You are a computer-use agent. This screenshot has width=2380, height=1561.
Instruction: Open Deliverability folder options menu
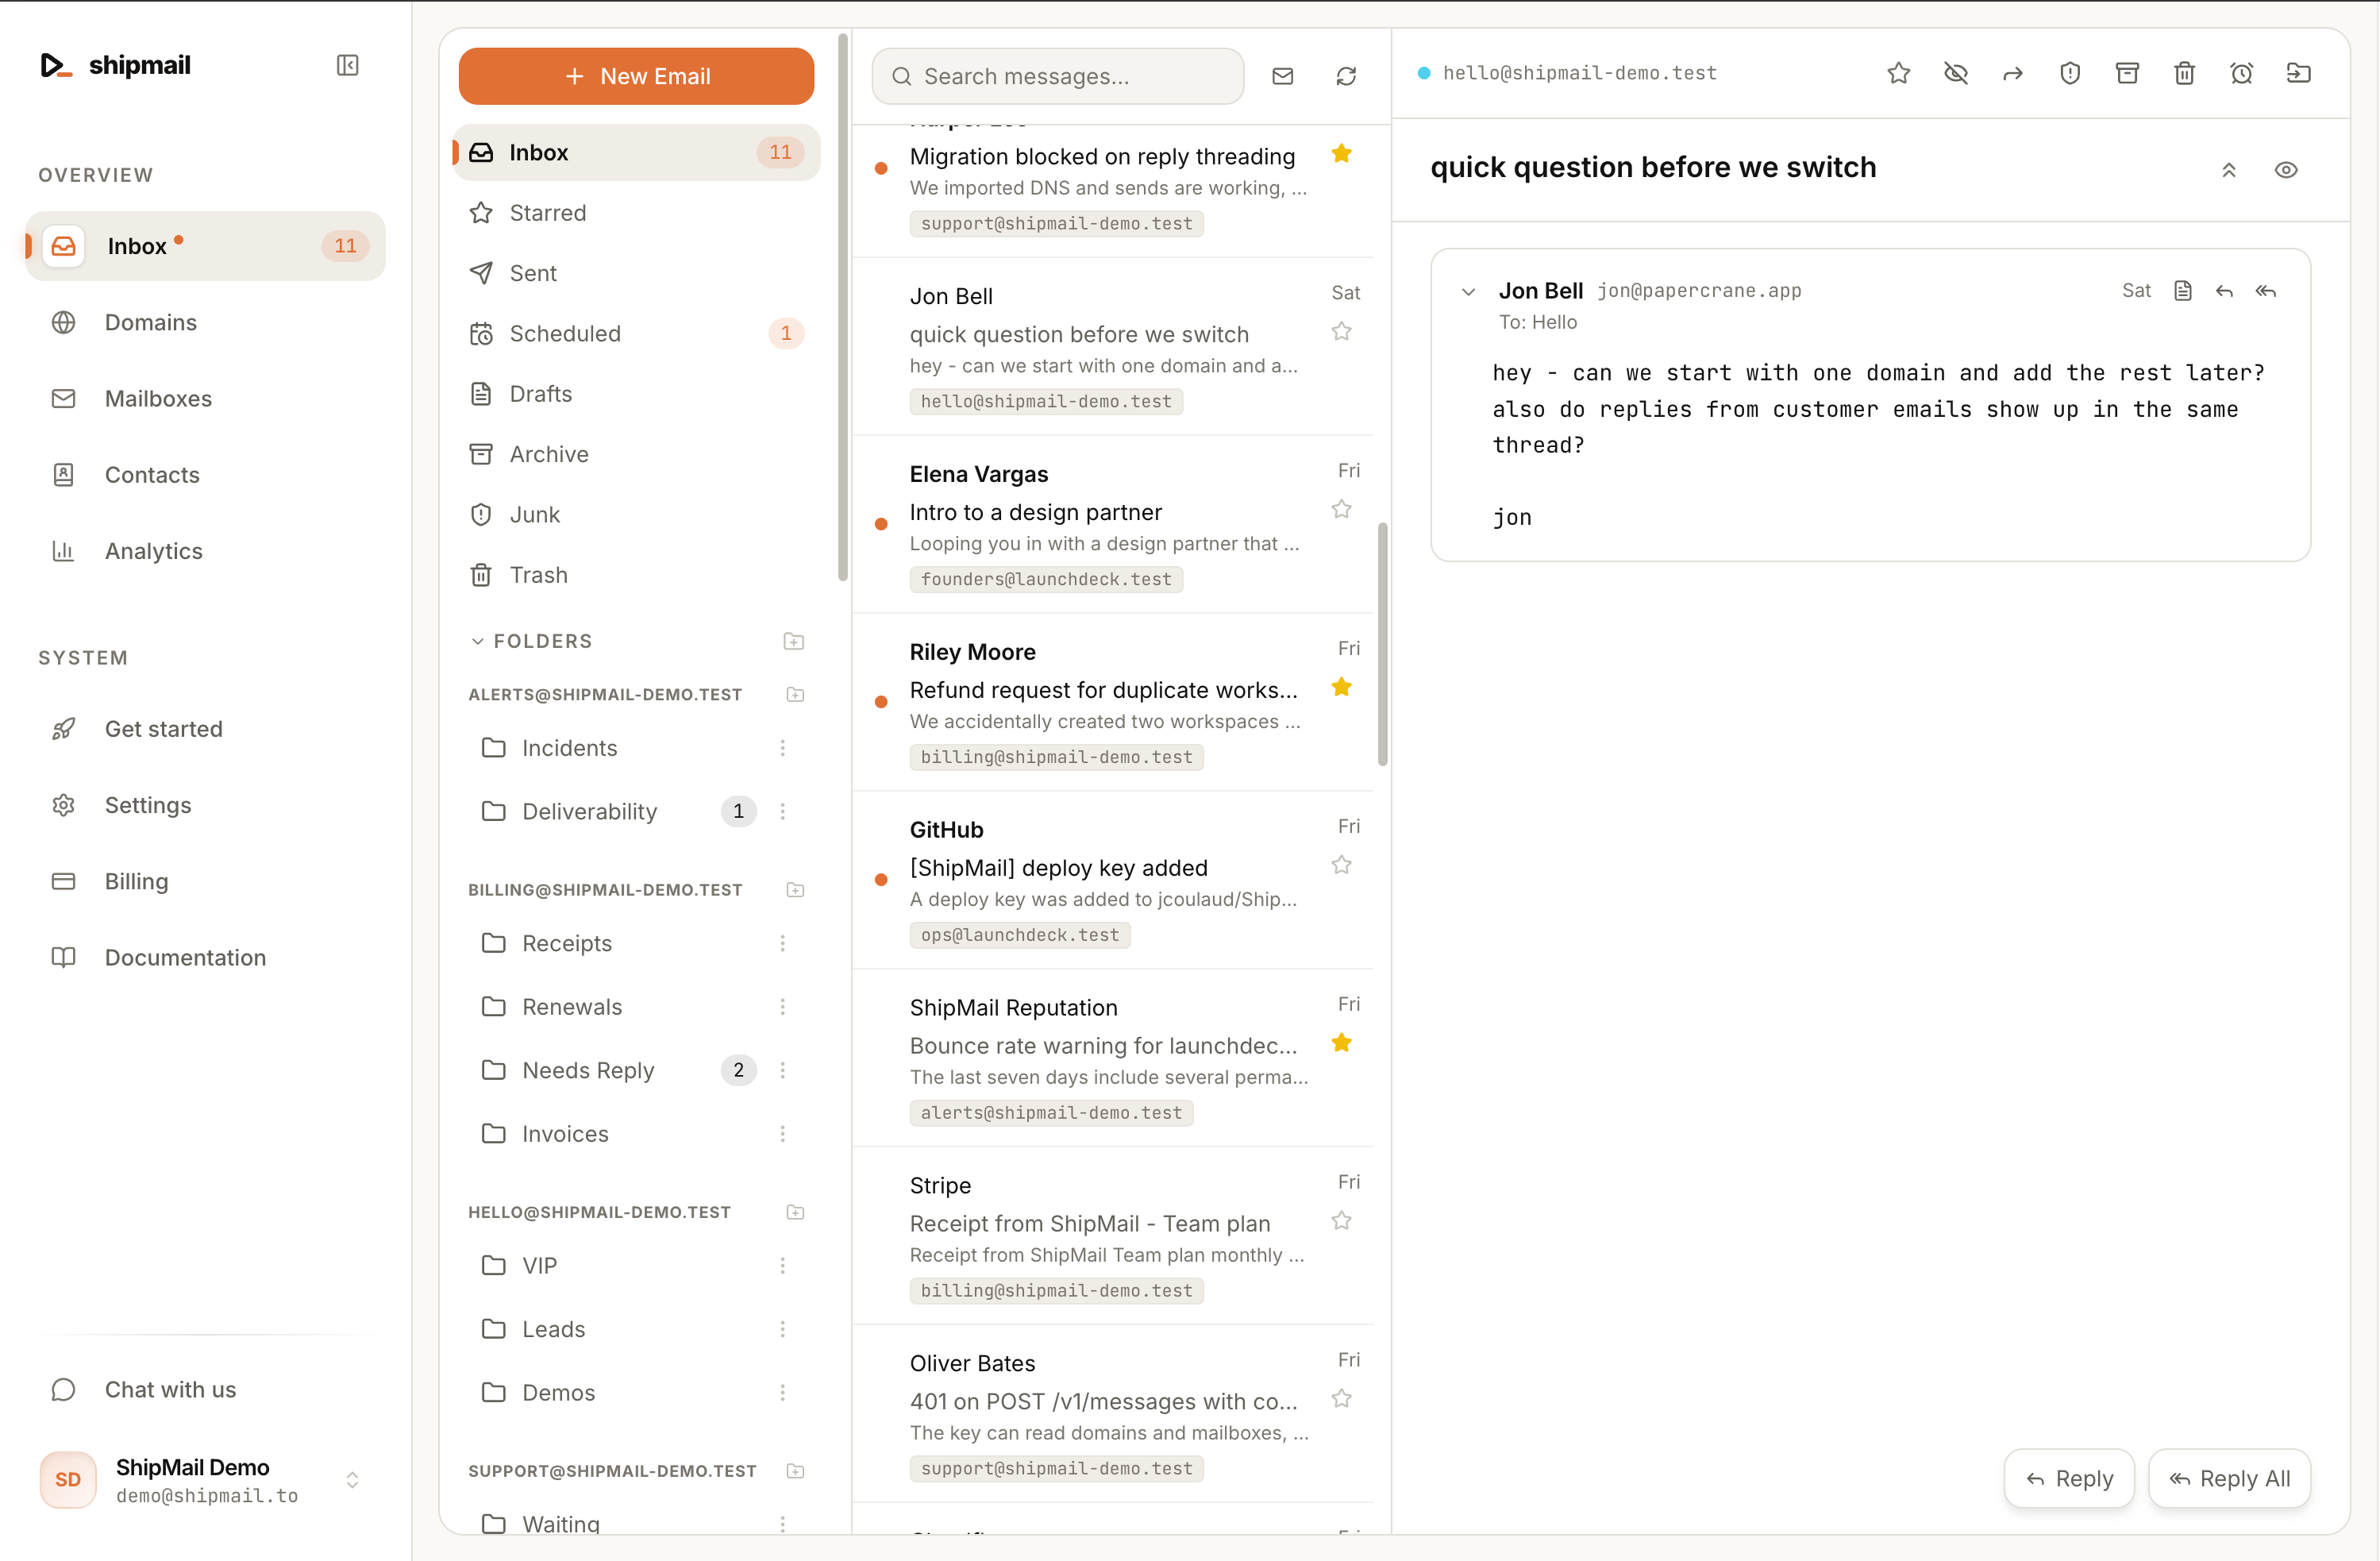pos(783,811)
